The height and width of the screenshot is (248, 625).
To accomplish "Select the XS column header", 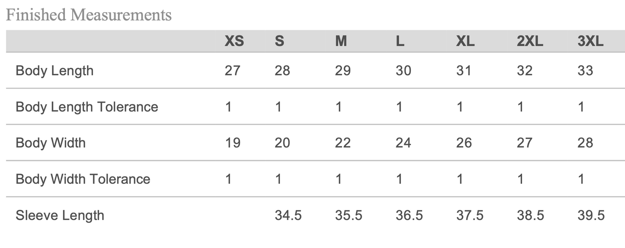I will pos(234,42).
